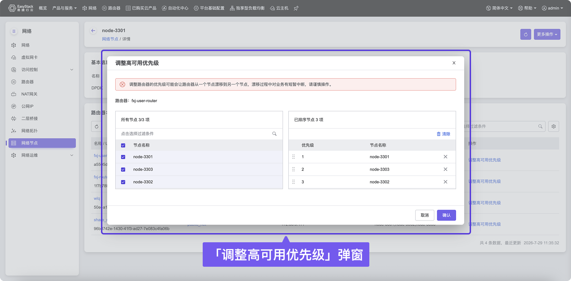Uncheck the node-3301 checkbox
571x281 pixels.
[x=123, y=157]
